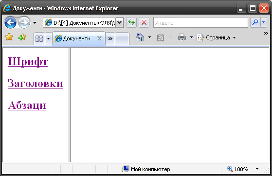Open the Страница menu
Screen dimensions: 272x176
click(216, 37)
